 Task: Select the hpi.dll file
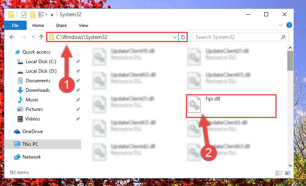[231, 106]
